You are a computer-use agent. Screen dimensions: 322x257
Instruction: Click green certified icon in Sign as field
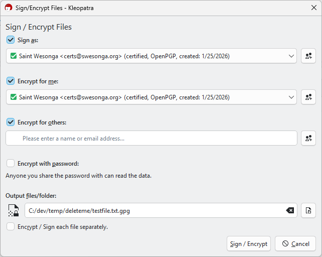coord(14,56)
